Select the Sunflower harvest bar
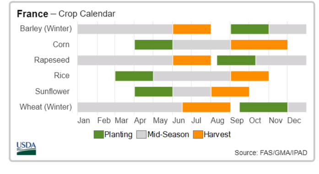319x174 pixels. [x=230, y=92]
